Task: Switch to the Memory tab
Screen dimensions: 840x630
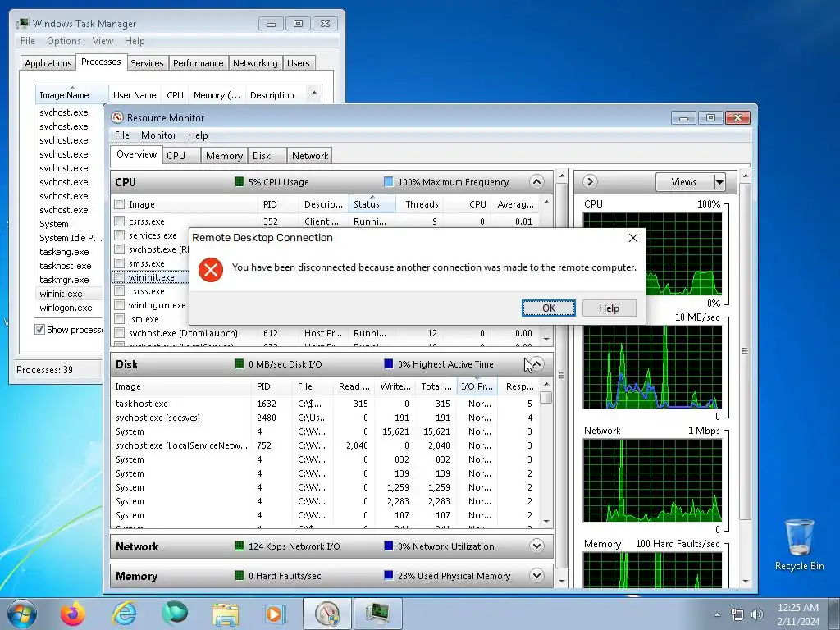Action: [224, 155]
